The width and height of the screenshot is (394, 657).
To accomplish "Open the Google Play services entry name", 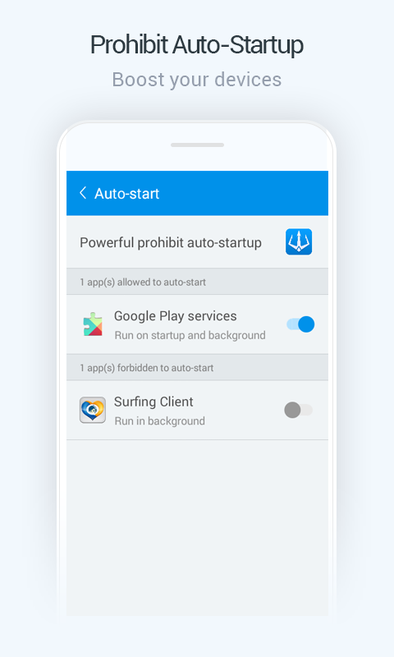I will (175, 316).
